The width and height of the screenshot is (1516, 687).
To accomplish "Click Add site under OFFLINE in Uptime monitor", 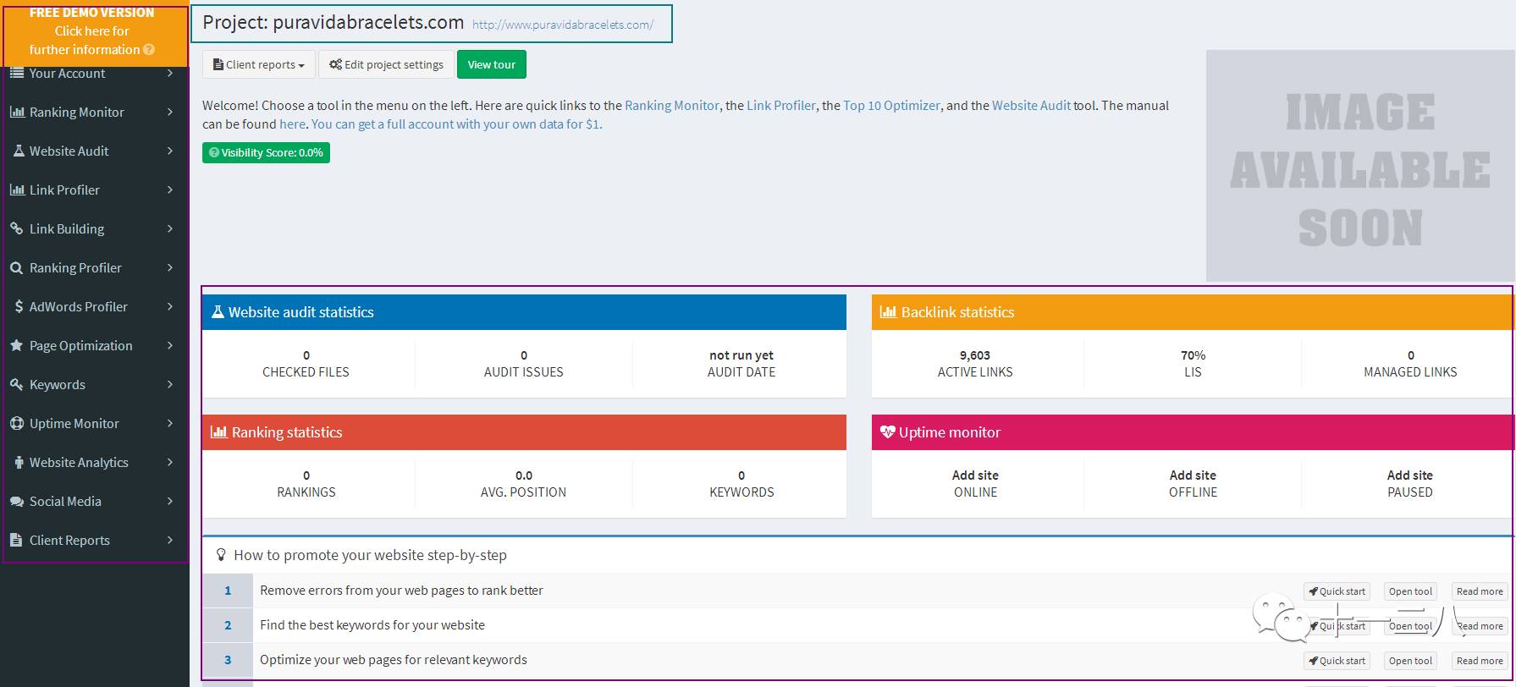I will pos(1193,475).
